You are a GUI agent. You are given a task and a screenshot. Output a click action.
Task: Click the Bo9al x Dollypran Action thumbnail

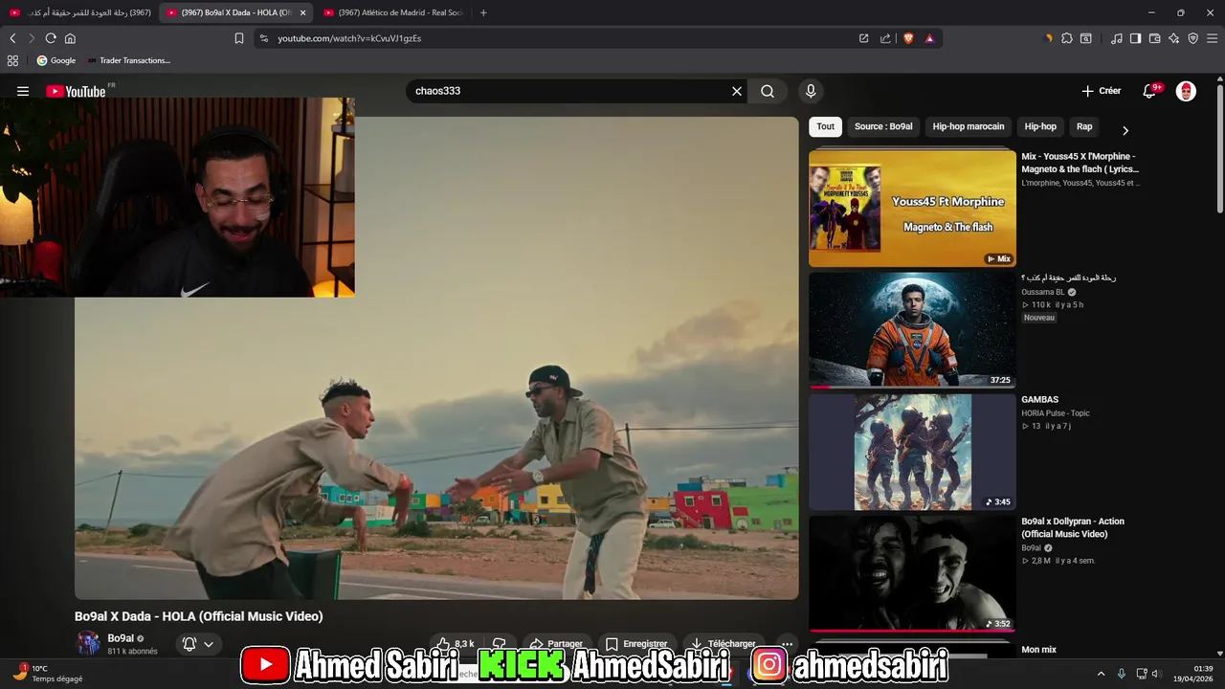tap(912, 574)
